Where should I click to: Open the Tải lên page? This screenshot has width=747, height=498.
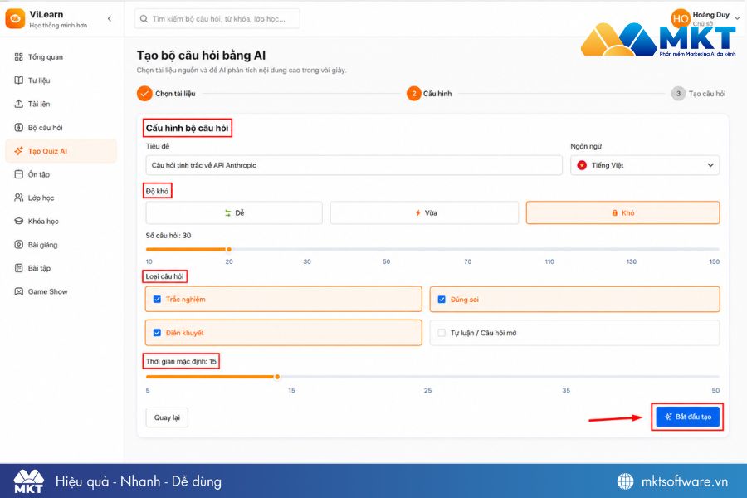coord(61,104)
